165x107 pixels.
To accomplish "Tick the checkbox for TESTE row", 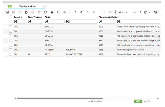I will [11, 54].
